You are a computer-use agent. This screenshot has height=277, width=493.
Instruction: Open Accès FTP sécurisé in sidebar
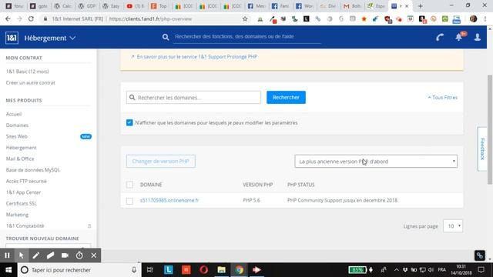pos(26,182)
